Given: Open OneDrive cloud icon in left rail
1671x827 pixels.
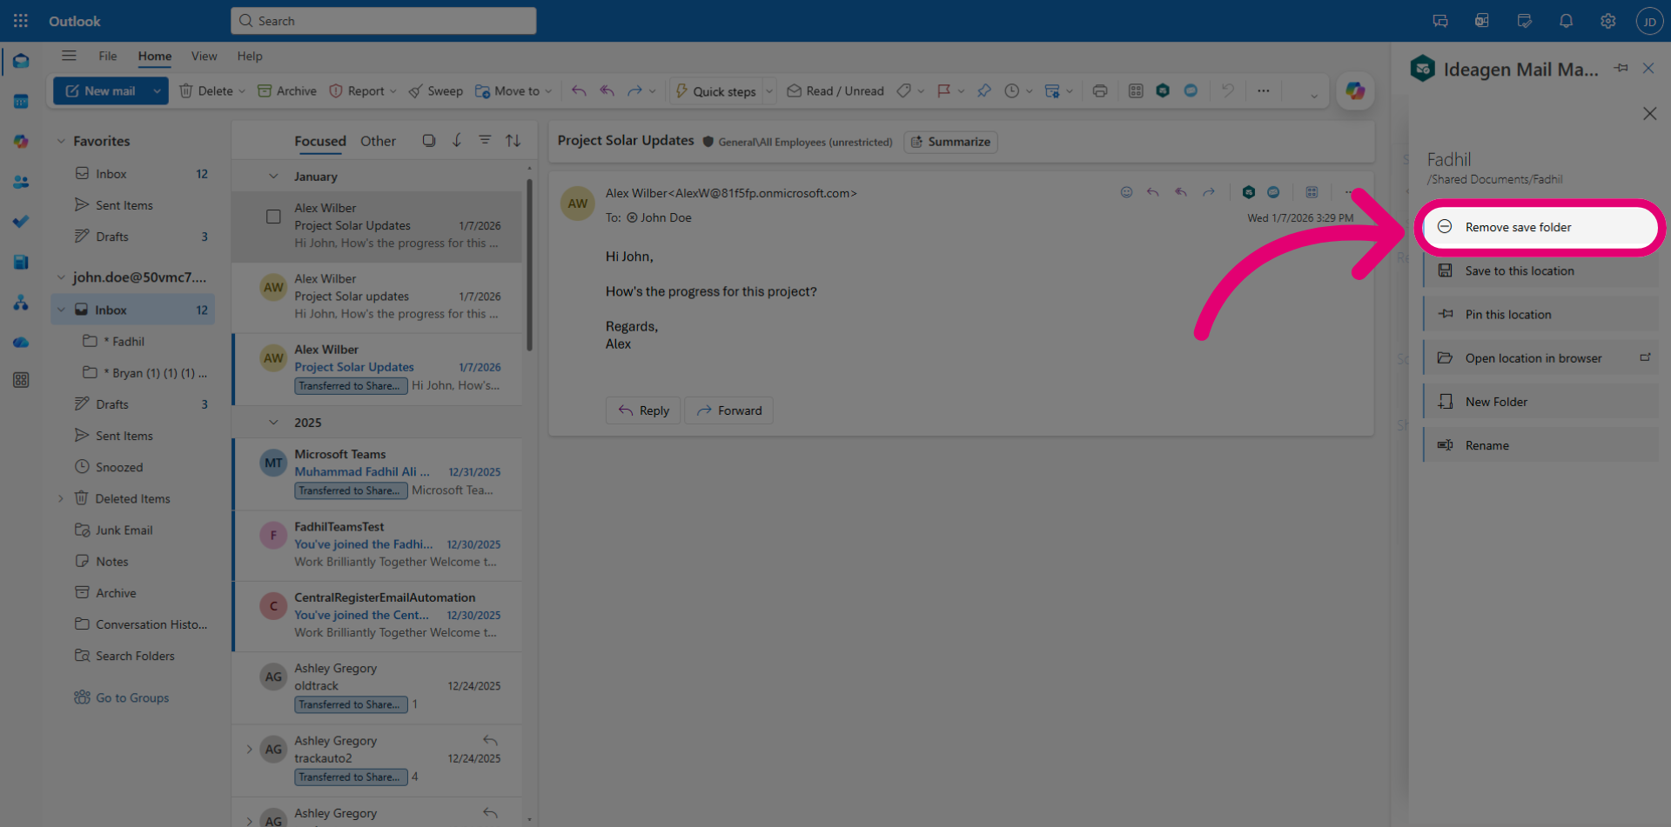Looking at the screenshot, I should (21, 342).
